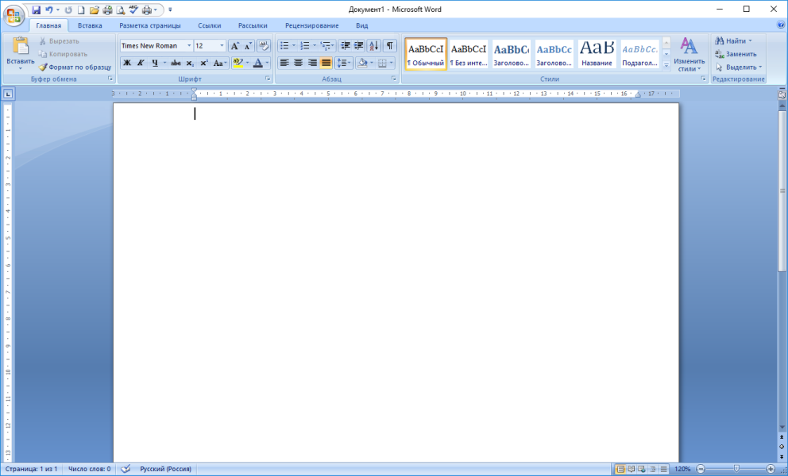Click the tab selector at ruler corner
This screenshot has height=476, width=788.
coord(10,94)
